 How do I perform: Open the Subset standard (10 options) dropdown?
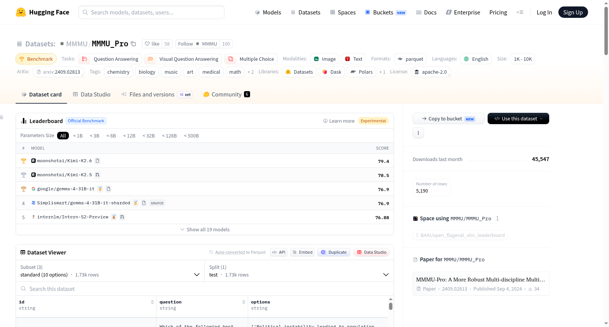click(x=110, y=271)
